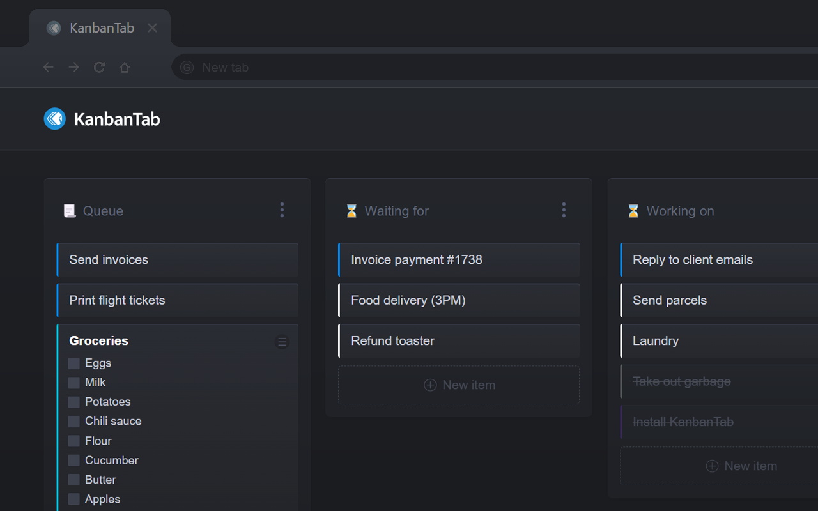Image resolution: width=818 pixels, height=511 pixels.
Task: Click the completed Take out garbage card
Action: 719,381
